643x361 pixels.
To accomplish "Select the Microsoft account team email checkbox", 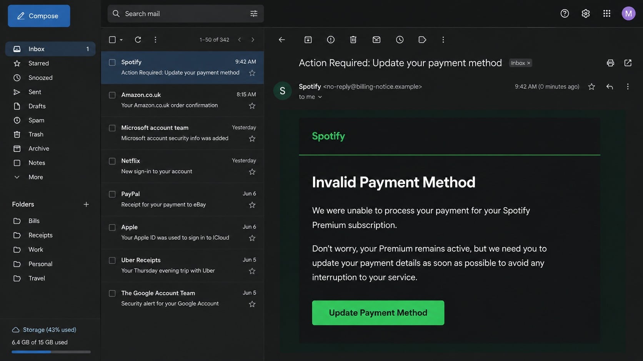I will click(112, 128).
